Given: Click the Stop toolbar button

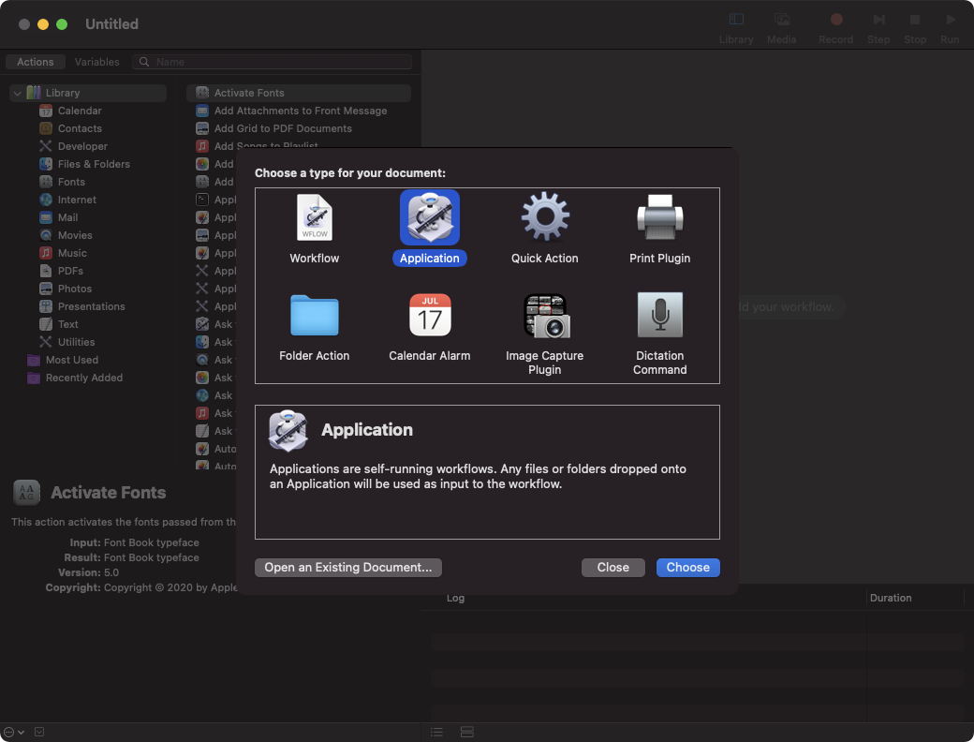Looking at the screenshot, I should click(x=914, y=28).
